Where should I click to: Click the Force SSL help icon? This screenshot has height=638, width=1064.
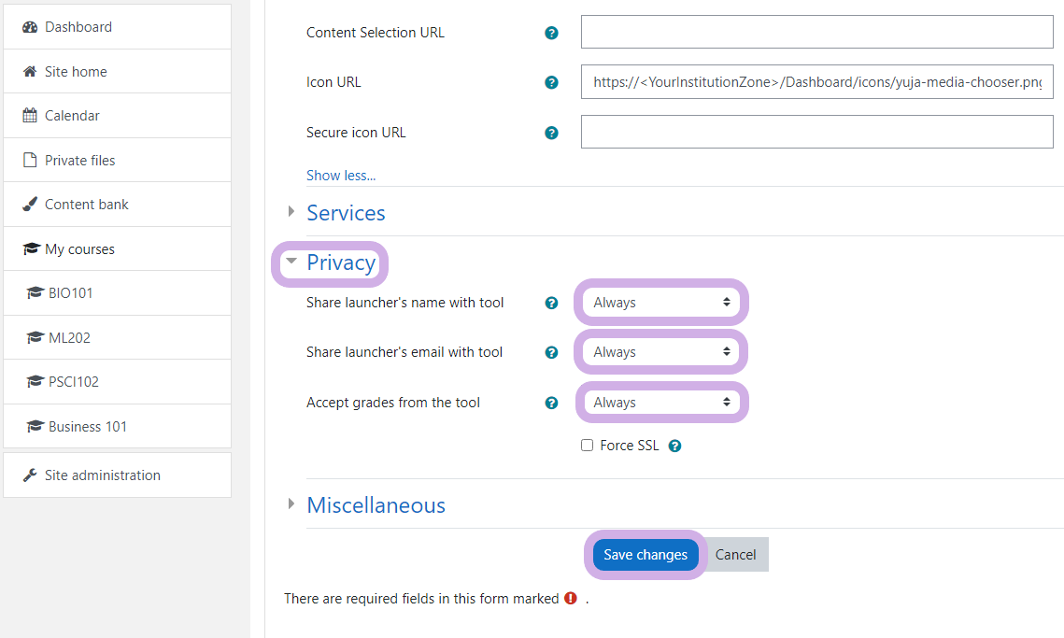pos(674,446)
